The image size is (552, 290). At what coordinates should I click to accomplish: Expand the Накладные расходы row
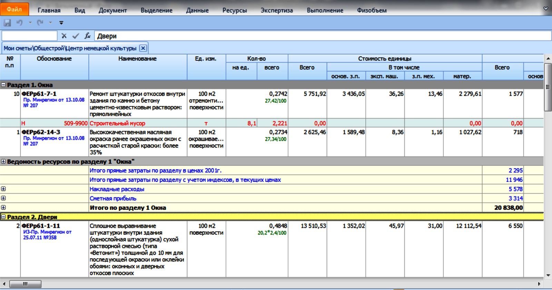pos(3,189)
